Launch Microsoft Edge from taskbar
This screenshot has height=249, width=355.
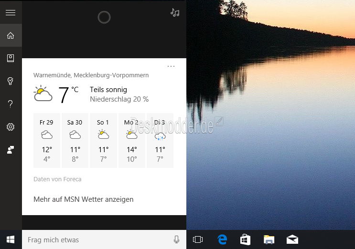click(x=222, y=239)
